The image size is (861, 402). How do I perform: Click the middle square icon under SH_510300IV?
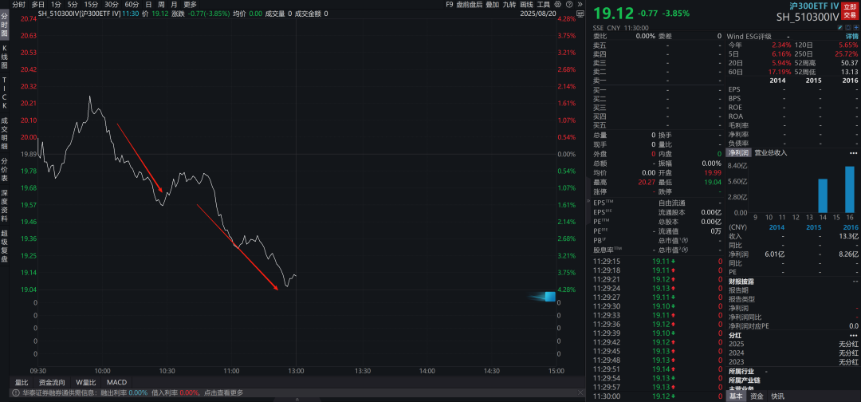847,27
